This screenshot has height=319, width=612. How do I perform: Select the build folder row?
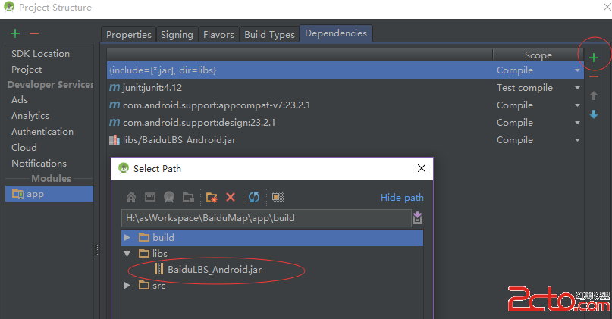click(x=272, y=237)
